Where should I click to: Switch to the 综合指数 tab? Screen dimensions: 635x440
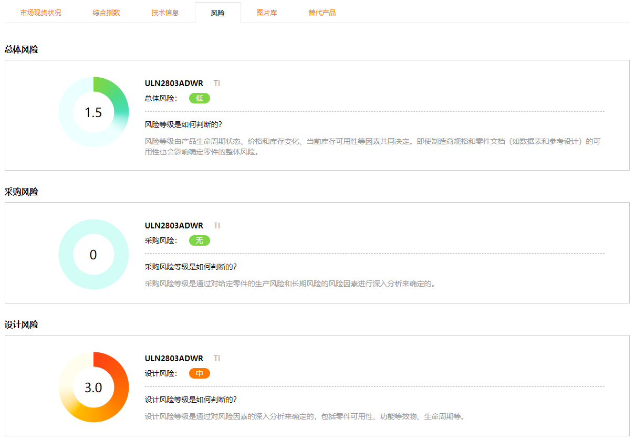click(106, 13)
